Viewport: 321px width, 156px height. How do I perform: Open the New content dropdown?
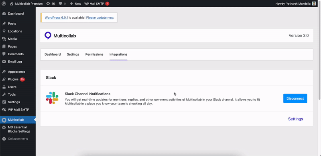pos(75,4)
